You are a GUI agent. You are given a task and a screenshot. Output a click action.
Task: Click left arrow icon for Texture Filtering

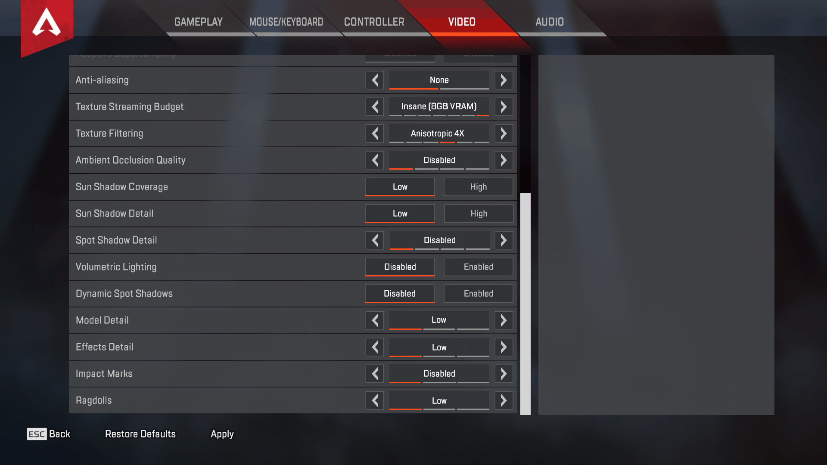tap(374, 133)
